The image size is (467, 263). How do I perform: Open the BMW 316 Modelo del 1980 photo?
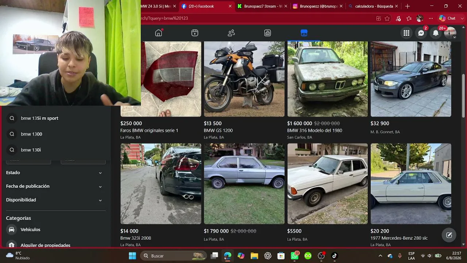(328, 79)
